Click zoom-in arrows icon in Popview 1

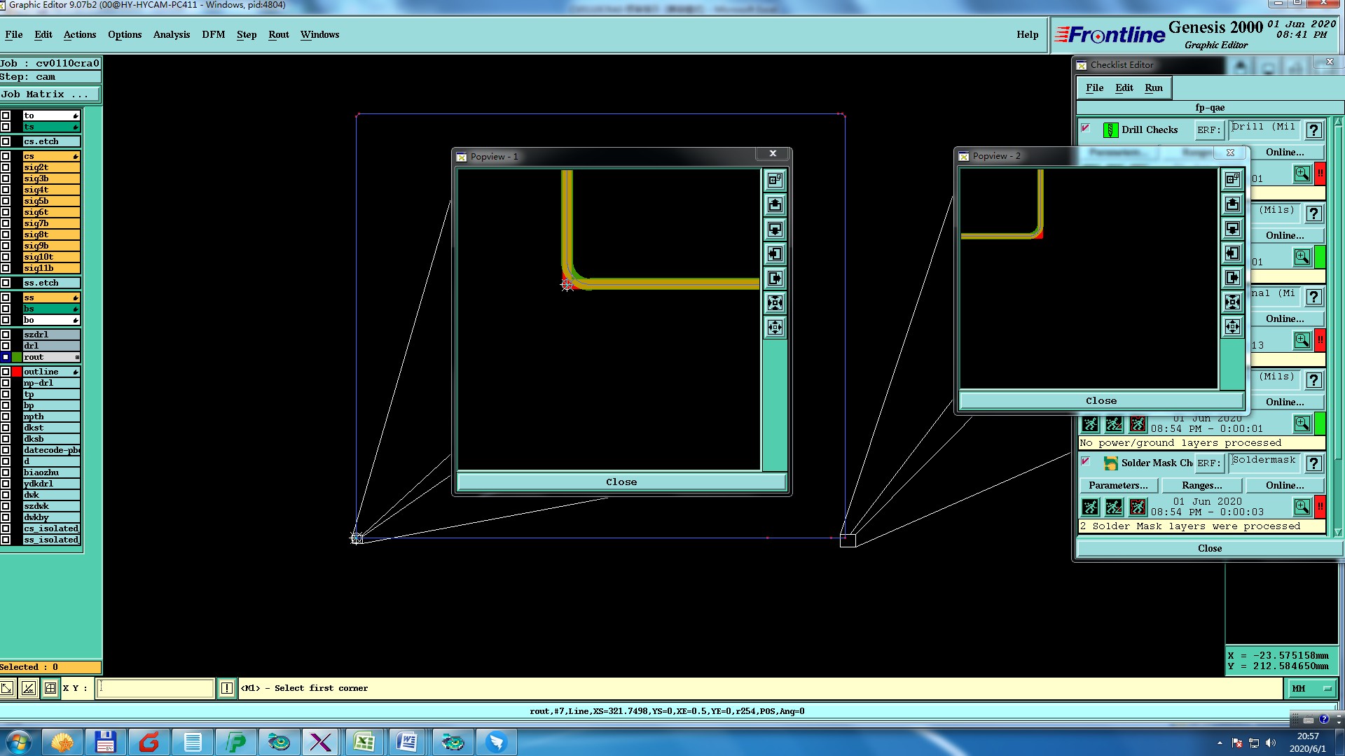775,303
